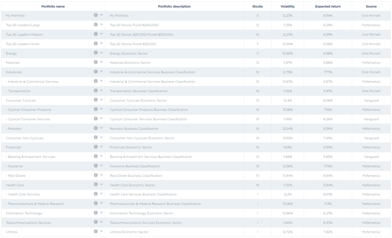The image size is (392, 238).
Task: Click 13.44% volatility in Real Estate row
Action: [287, 176]
